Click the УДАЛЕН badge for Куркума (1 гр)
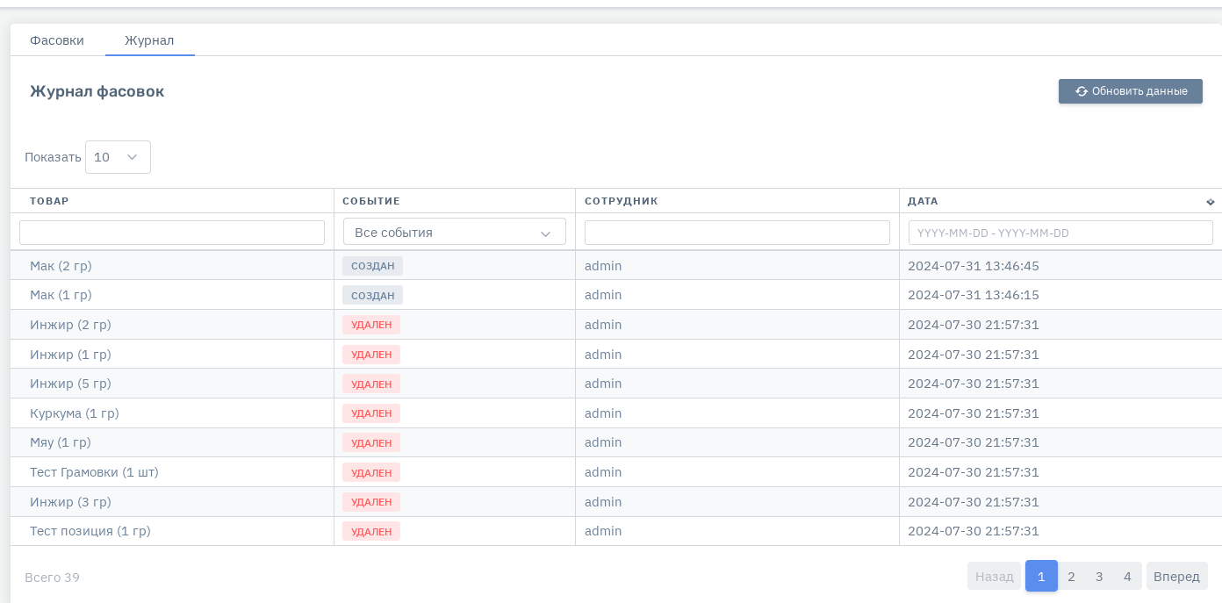This screenshot has height=603, width=1222. pos(371,413)
